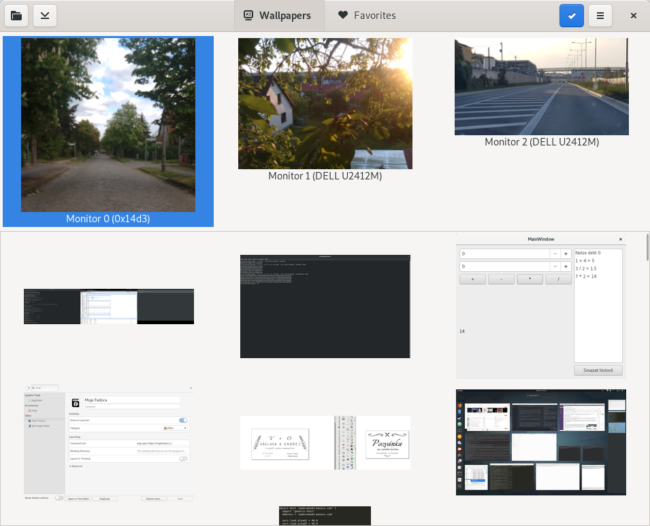
Task: Select the GNOME activities overview wallpaper
Action: 540,442
